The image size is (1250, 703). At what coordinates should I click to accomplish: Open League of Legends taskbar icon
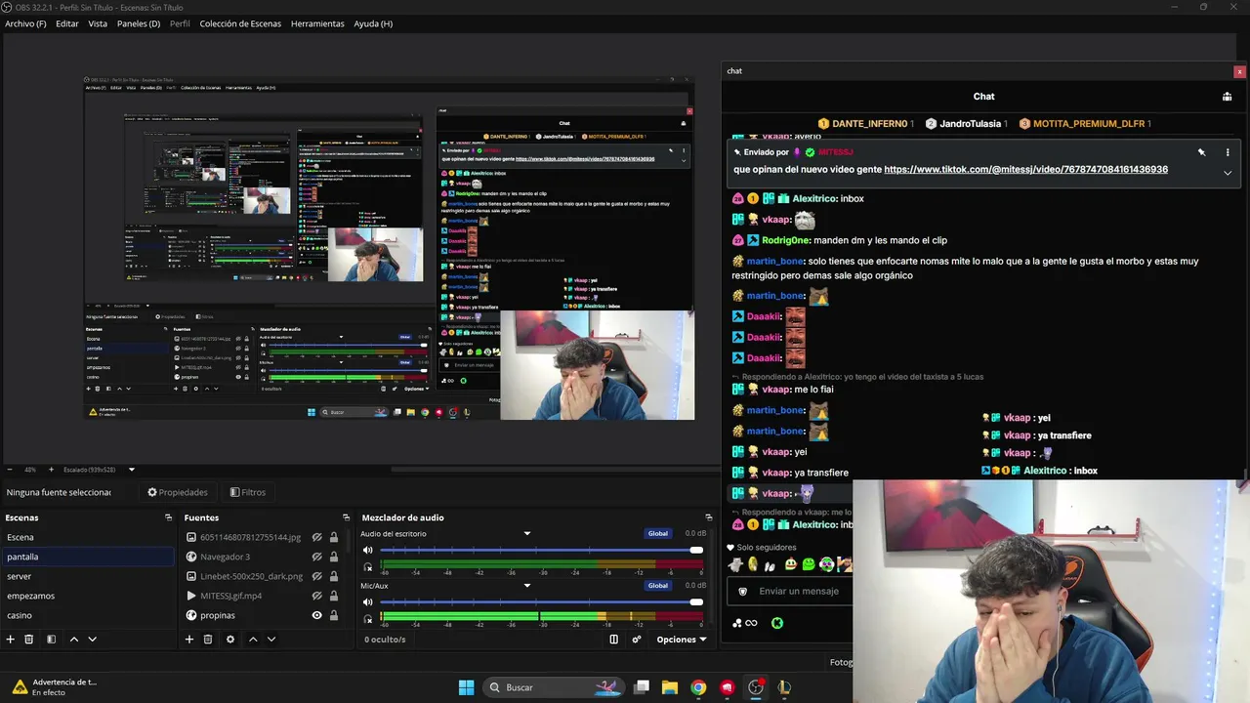[x=784, y=687]
